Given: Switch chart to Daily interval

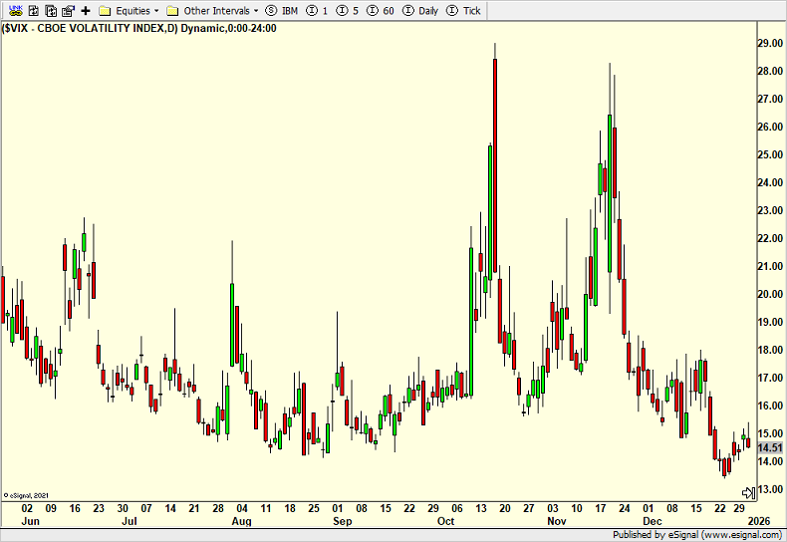Looking at the screenshot, I should pyautogui.click(x=420, y=10).
